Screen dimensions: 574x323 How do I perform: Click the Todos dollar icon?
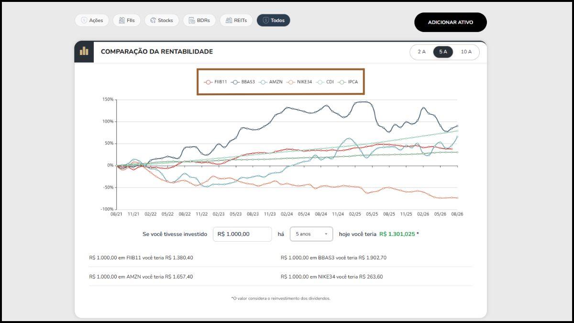[x=265, y=21]
